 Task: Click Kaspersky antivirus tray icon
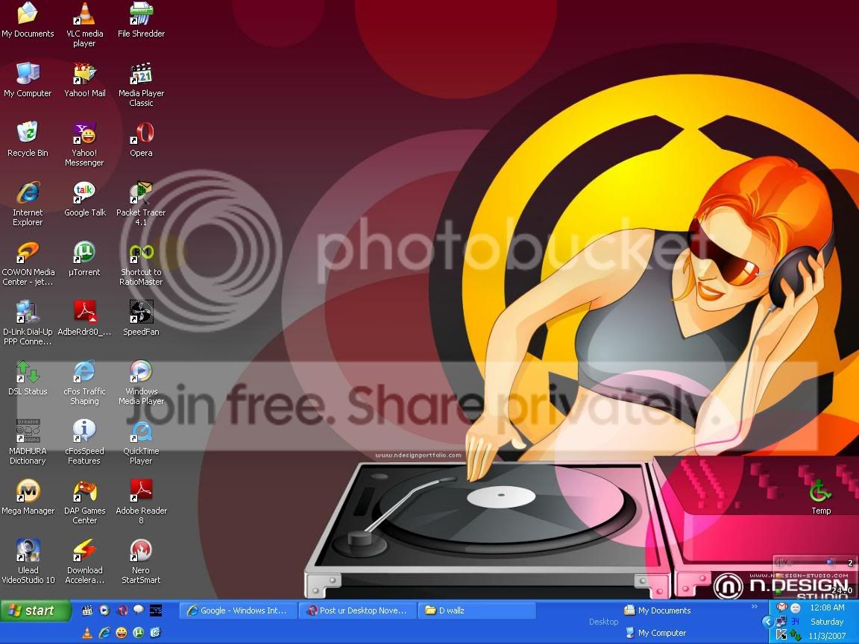pyautogui.click(x=781, y=635)
